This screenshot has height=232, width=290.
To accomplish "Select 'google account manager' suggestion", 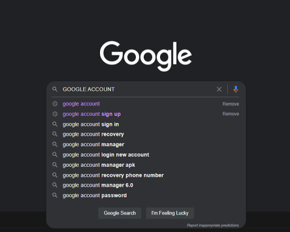I will [x=146, y=144].
